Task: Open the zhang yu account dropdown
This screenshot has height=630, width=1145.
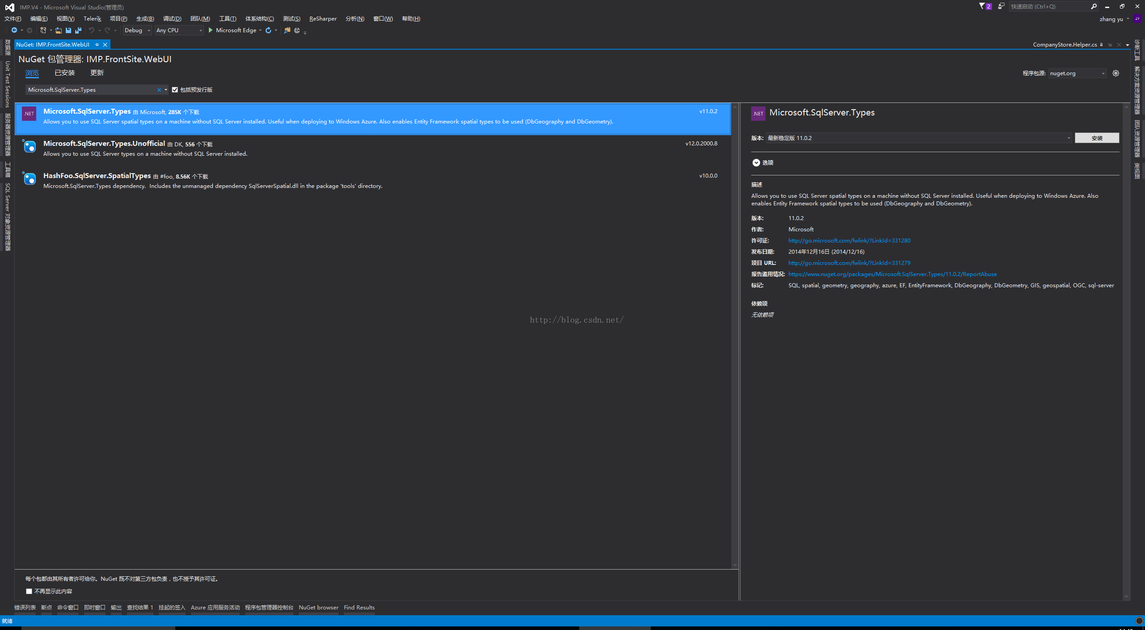Action: click(x=1128, y=19)
